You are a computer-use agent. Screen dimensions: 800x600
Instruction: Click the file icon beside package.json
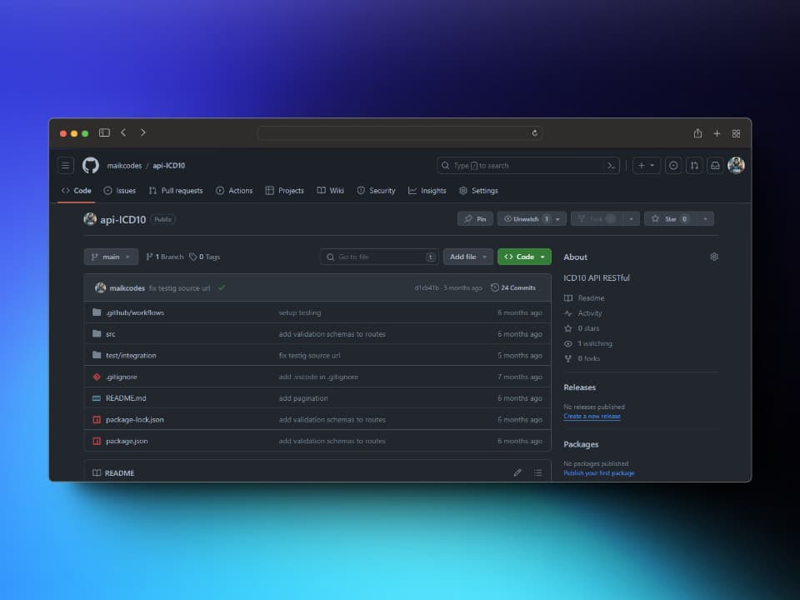pyautogui.click(x=97, y=441)
